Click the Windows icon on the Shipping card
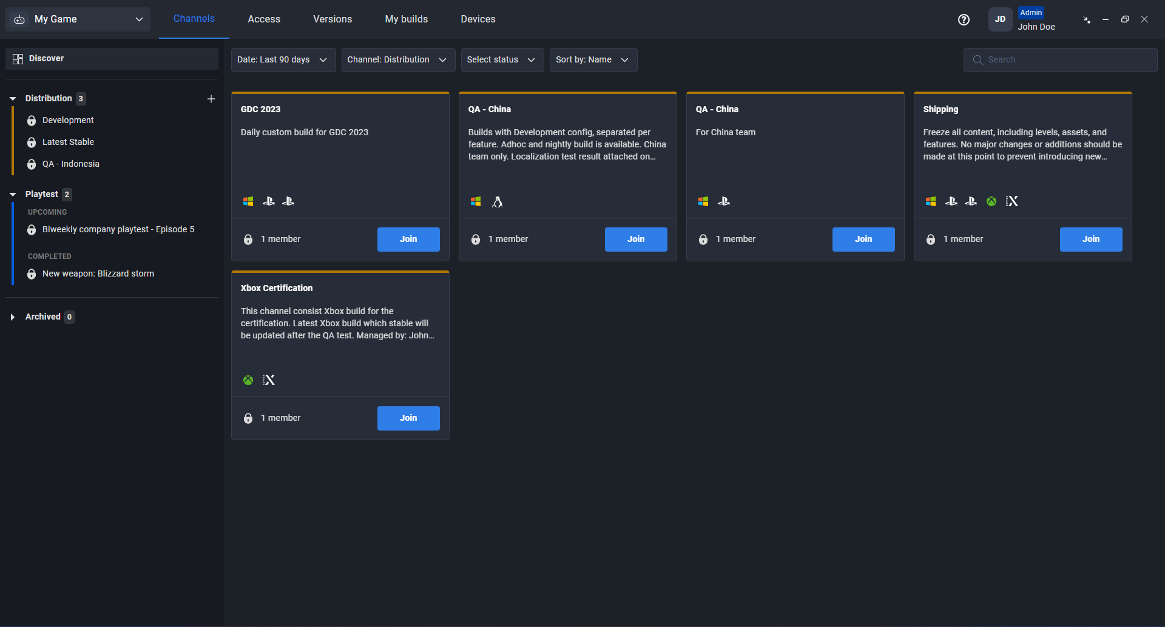 pos(931,201)
